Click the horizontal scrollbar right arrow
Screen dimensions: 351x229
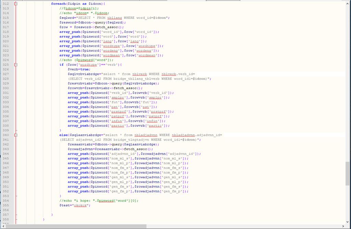pos(343,226)
